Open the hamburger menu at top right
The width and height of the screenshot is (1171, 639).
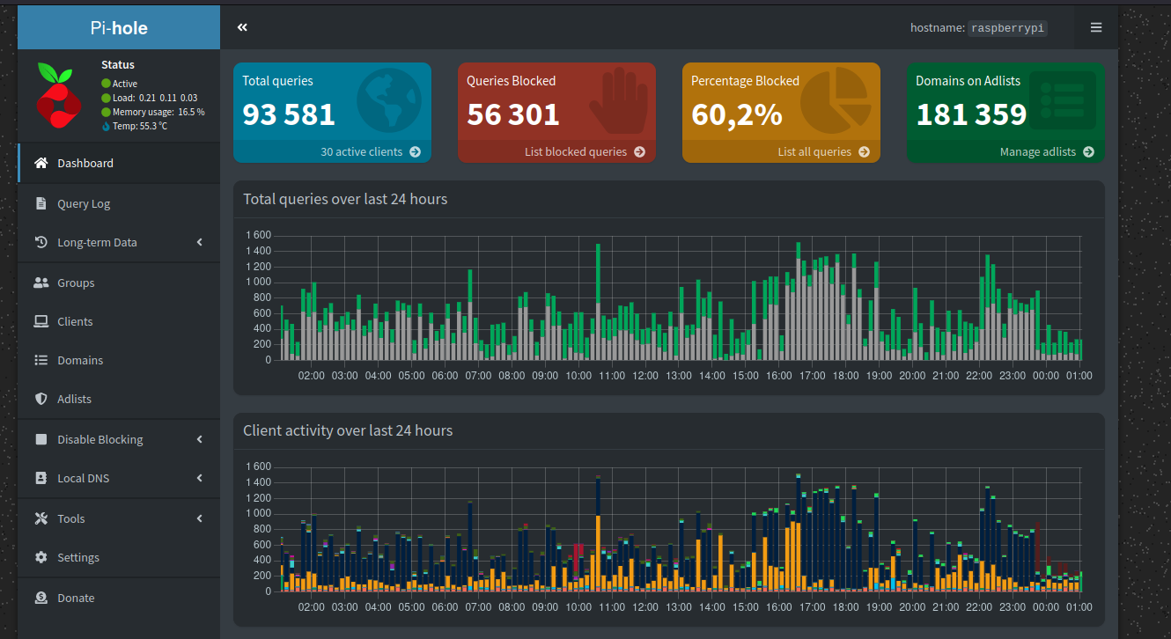click(x=1096, y=27)
